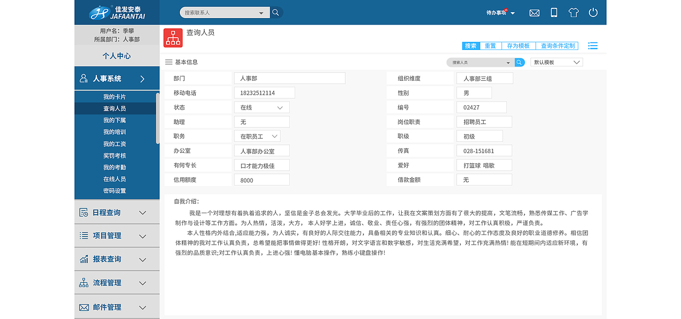The height and width of the screenshot is (319, 681).
Task: Click the 搜索 button
Action: click(x=470, y=46)
